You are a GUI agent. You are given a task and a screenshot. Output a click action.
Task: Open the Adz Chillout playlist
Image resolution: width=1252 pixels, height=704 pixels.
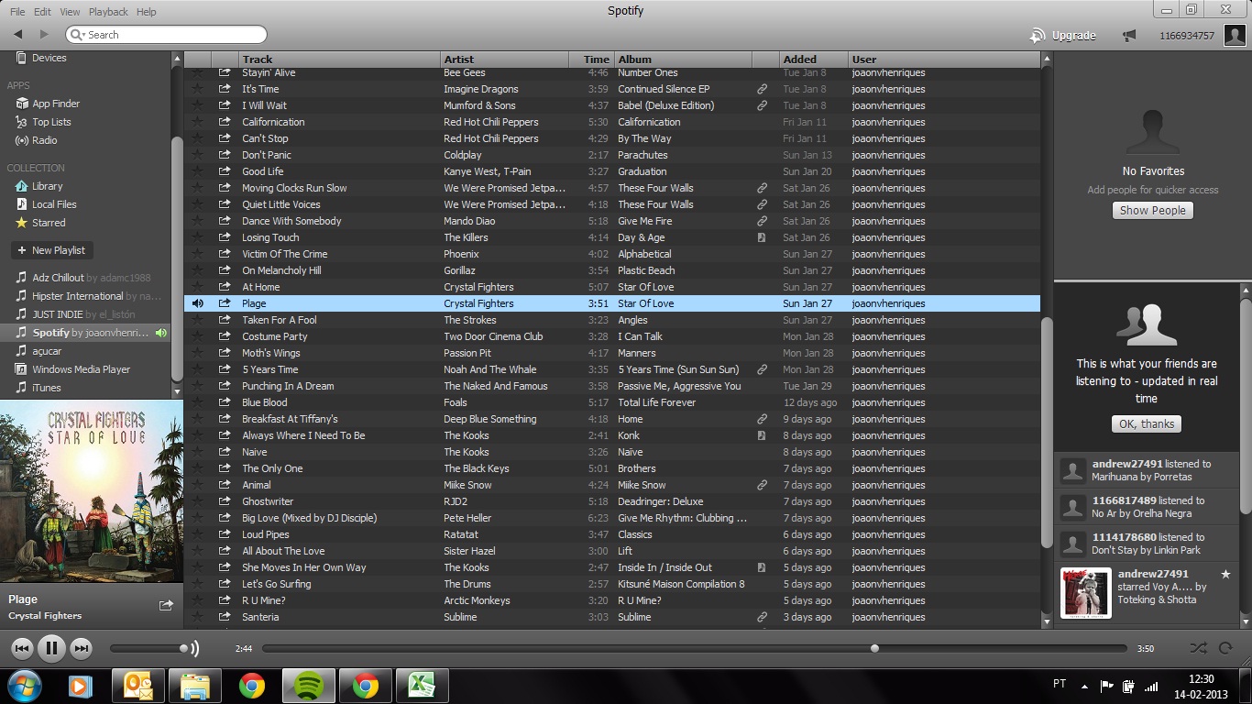coord(83,278)
